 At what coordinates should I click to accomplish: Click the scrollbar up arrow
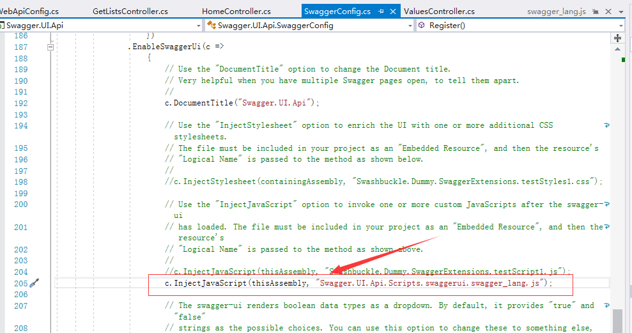point(617,49)
